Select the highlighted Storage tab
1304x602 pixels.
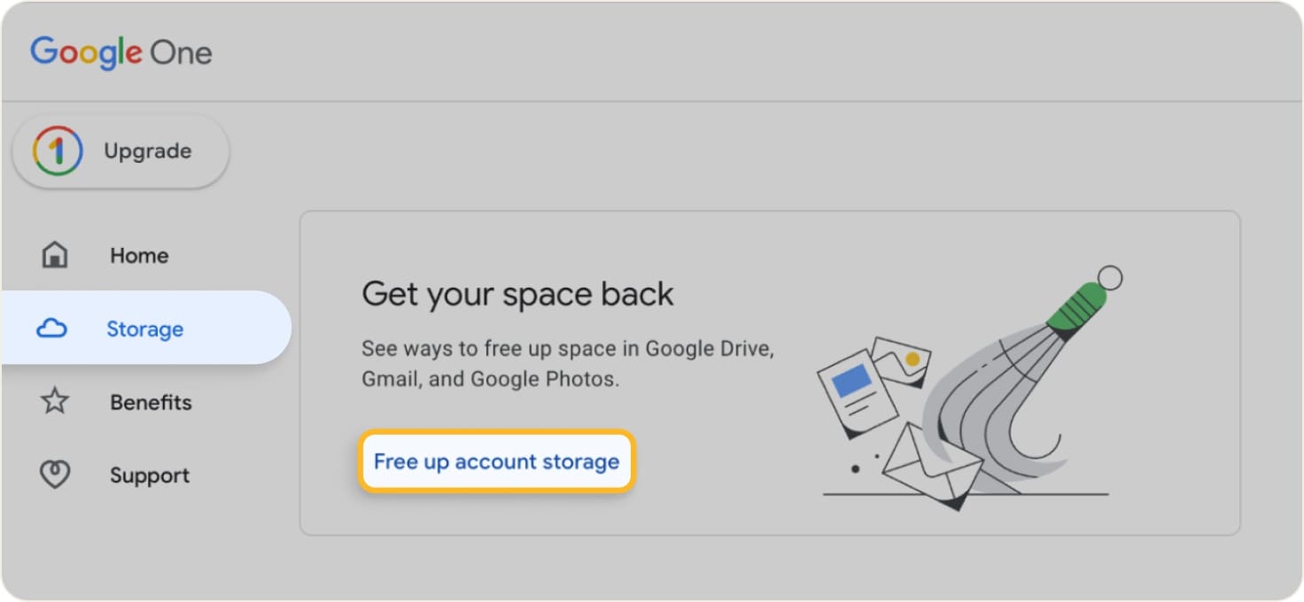[x=144, y=328]
